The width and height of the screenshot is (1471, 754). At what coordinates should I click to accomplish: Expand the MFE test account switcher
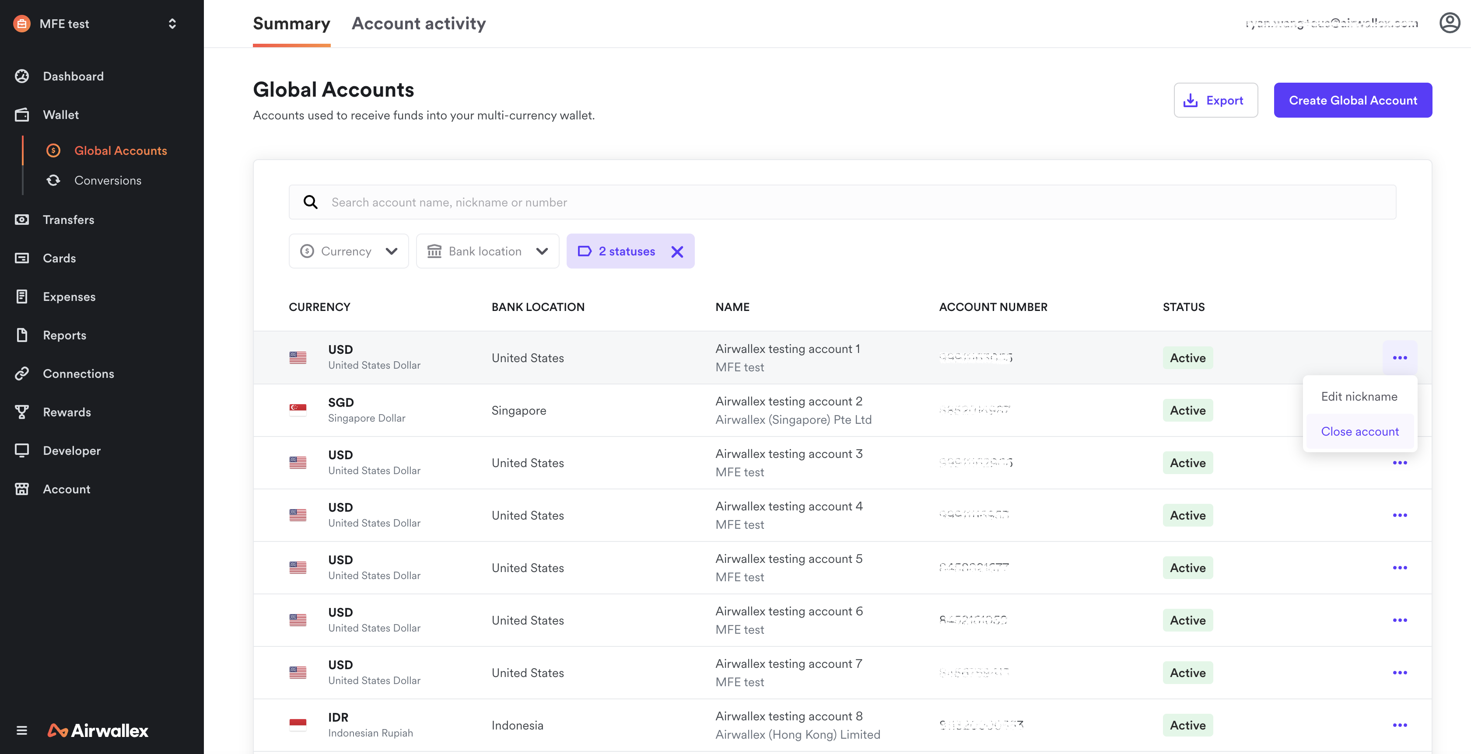pyautogui.click(x=172, y=24)
